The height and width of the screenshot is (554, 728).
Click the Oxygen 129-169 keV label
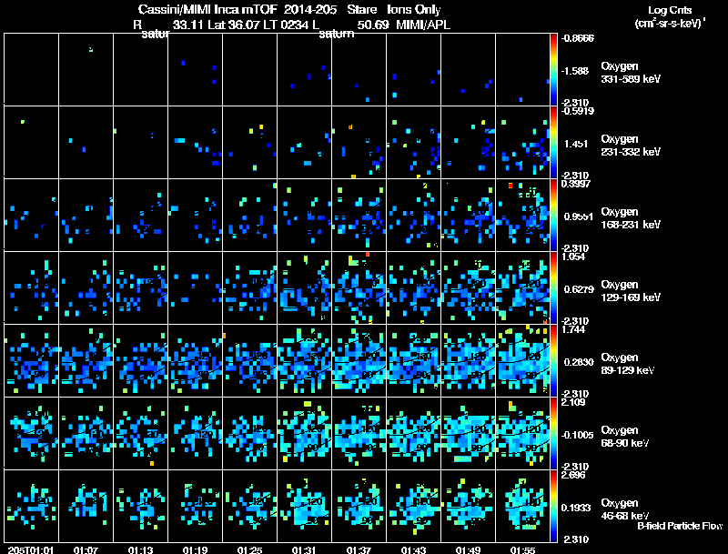pos(631,291)
